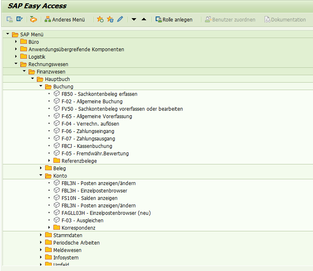
Task: Expand the Meldewesen folder
Action: [x=41, y=250]
